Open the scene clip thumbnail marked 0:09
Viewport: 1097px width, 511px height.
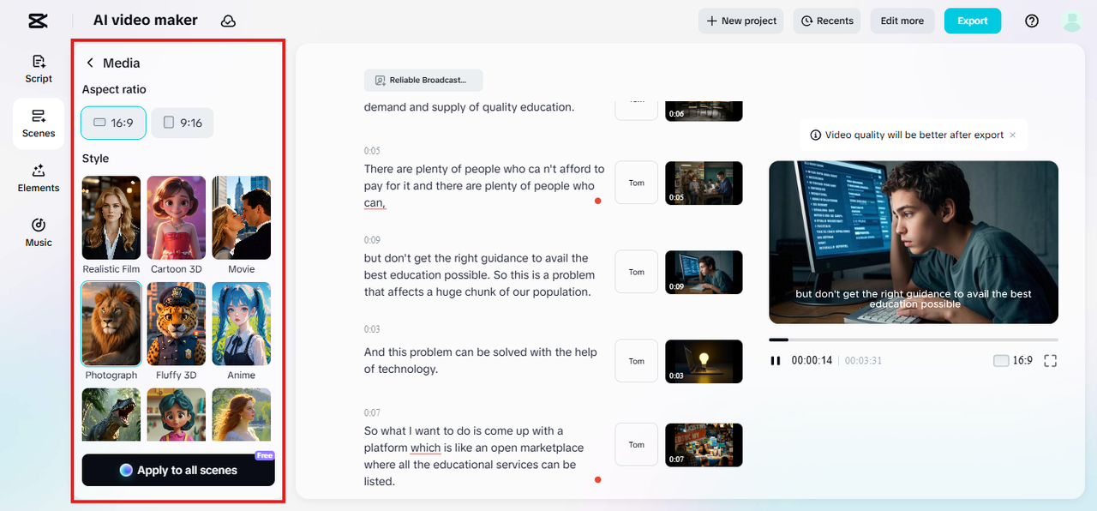[x=704, y=272]
